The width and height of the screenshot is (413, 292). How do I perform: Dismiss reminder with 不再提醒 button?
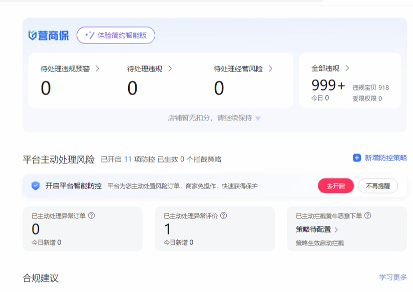tap(377, 186)
